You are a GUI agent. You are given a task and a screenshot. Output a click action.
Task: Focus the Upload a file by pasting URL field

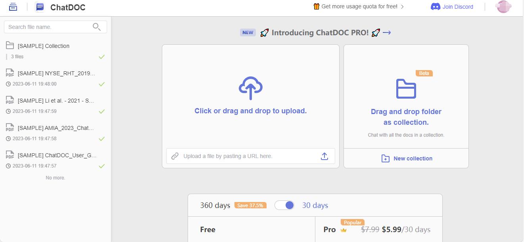click(x=251, y=156)
